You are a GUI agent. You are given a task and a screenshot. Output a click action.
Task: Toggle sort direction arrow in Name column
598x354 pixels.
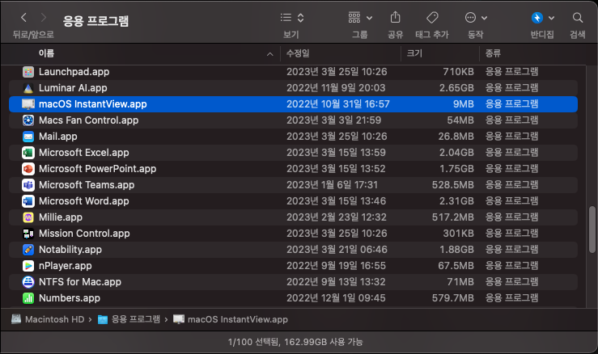(270, 54)
